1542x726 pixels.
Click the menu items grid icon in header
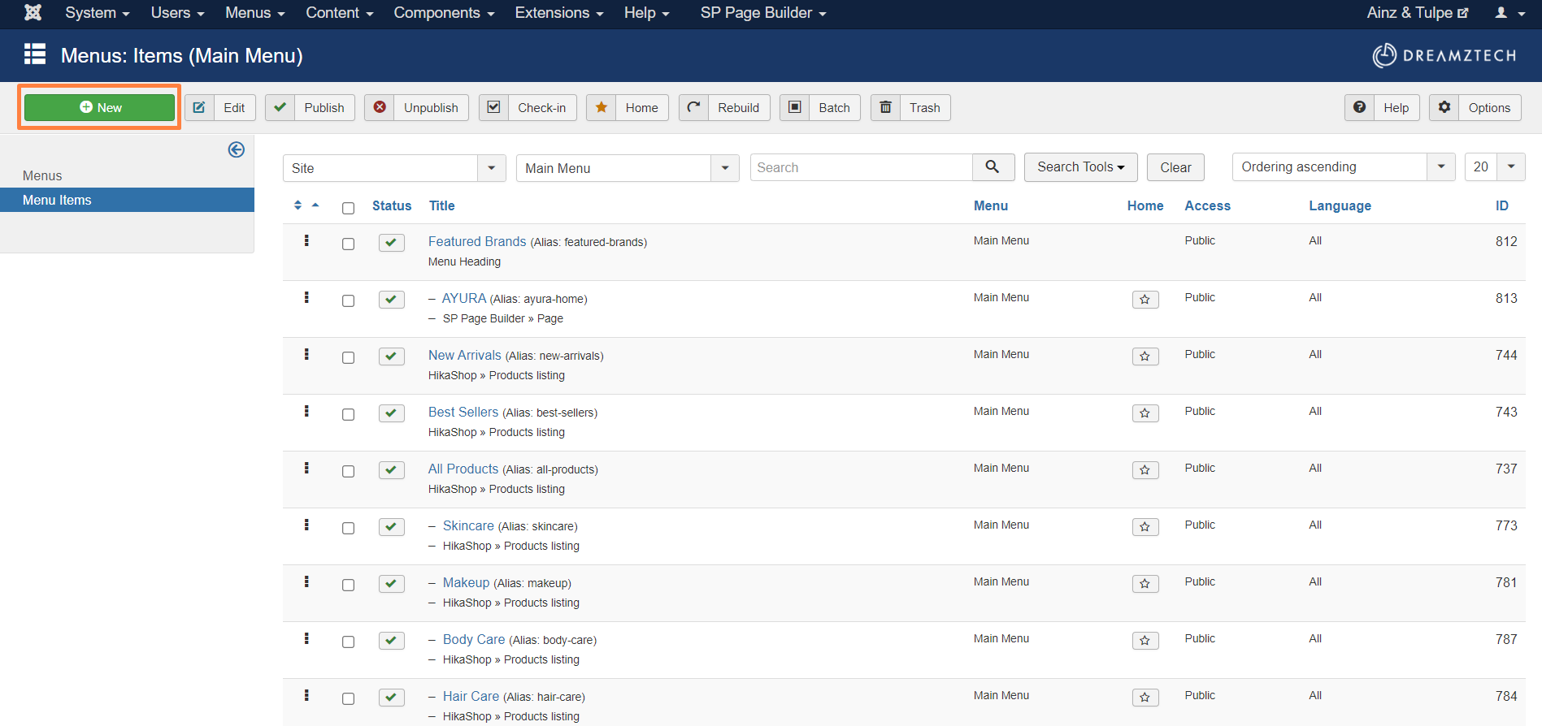(x=35, y=54)
